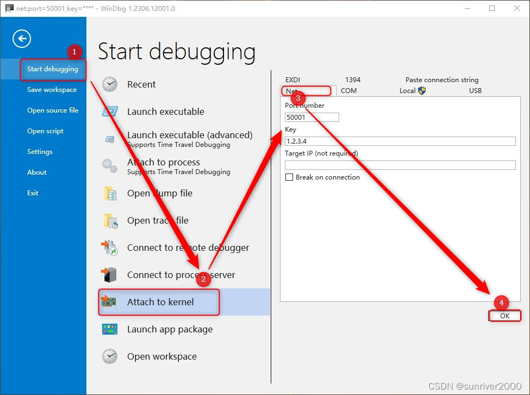This screenshot has height=395, width=530.
Task: Click the Connect to process server icon
Action: click(110, 275)
